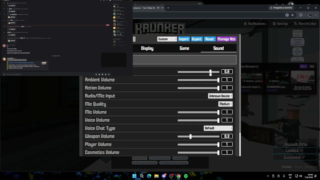Click the Import settings button

(x=184, y=39)
